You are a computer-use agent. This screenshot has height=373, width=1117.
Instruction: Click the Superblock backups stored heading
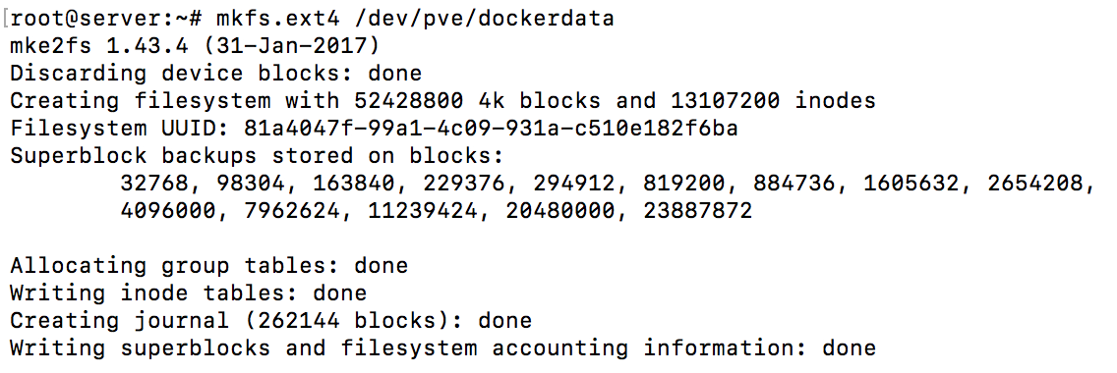[x=257, y=156]
